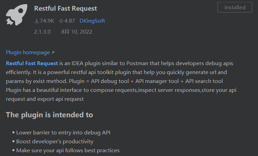Click bullet Boost developer's productivity

tap(55, 142)
